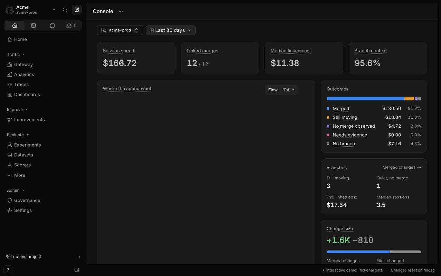Screen dimensions: 441x276
Task: Open the inbox tab showing 8
Action: click(x=71, y=26)
